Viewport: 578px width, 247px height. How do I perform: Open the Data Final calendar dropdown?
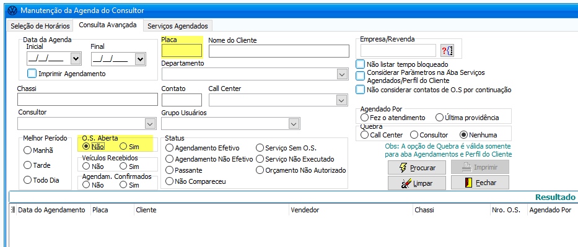[x=140, y=59]
